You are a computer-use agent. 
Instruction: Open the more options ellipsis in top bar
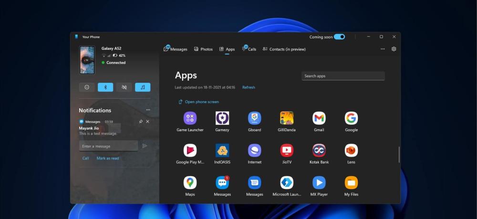pos(383,49)
